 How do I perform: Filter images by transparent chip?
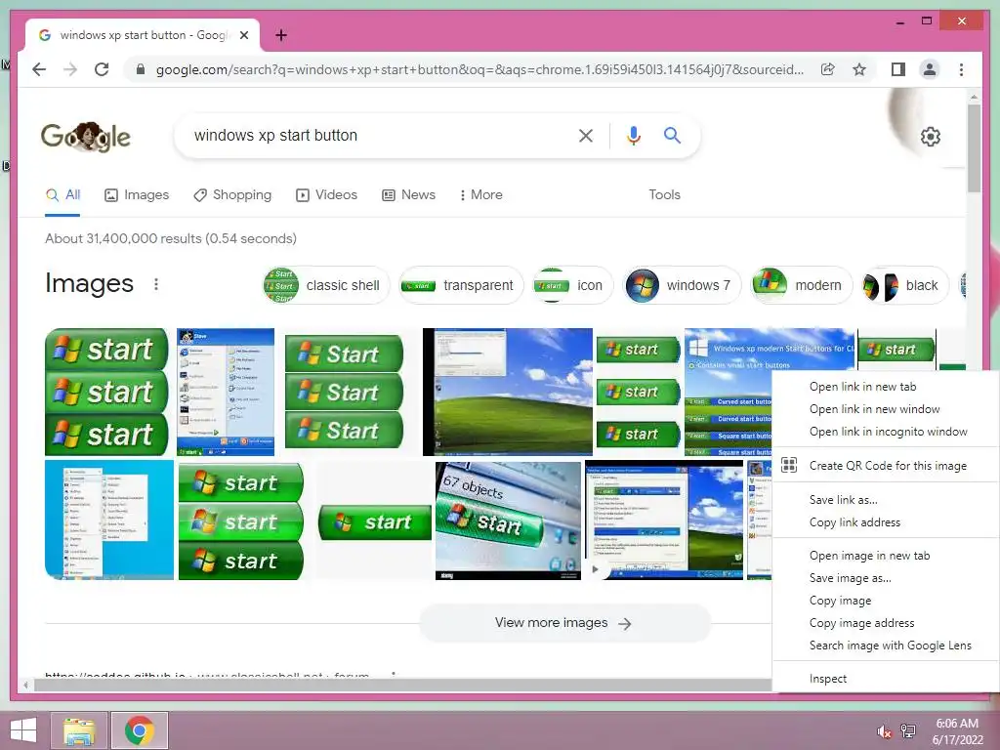[461, 285]
